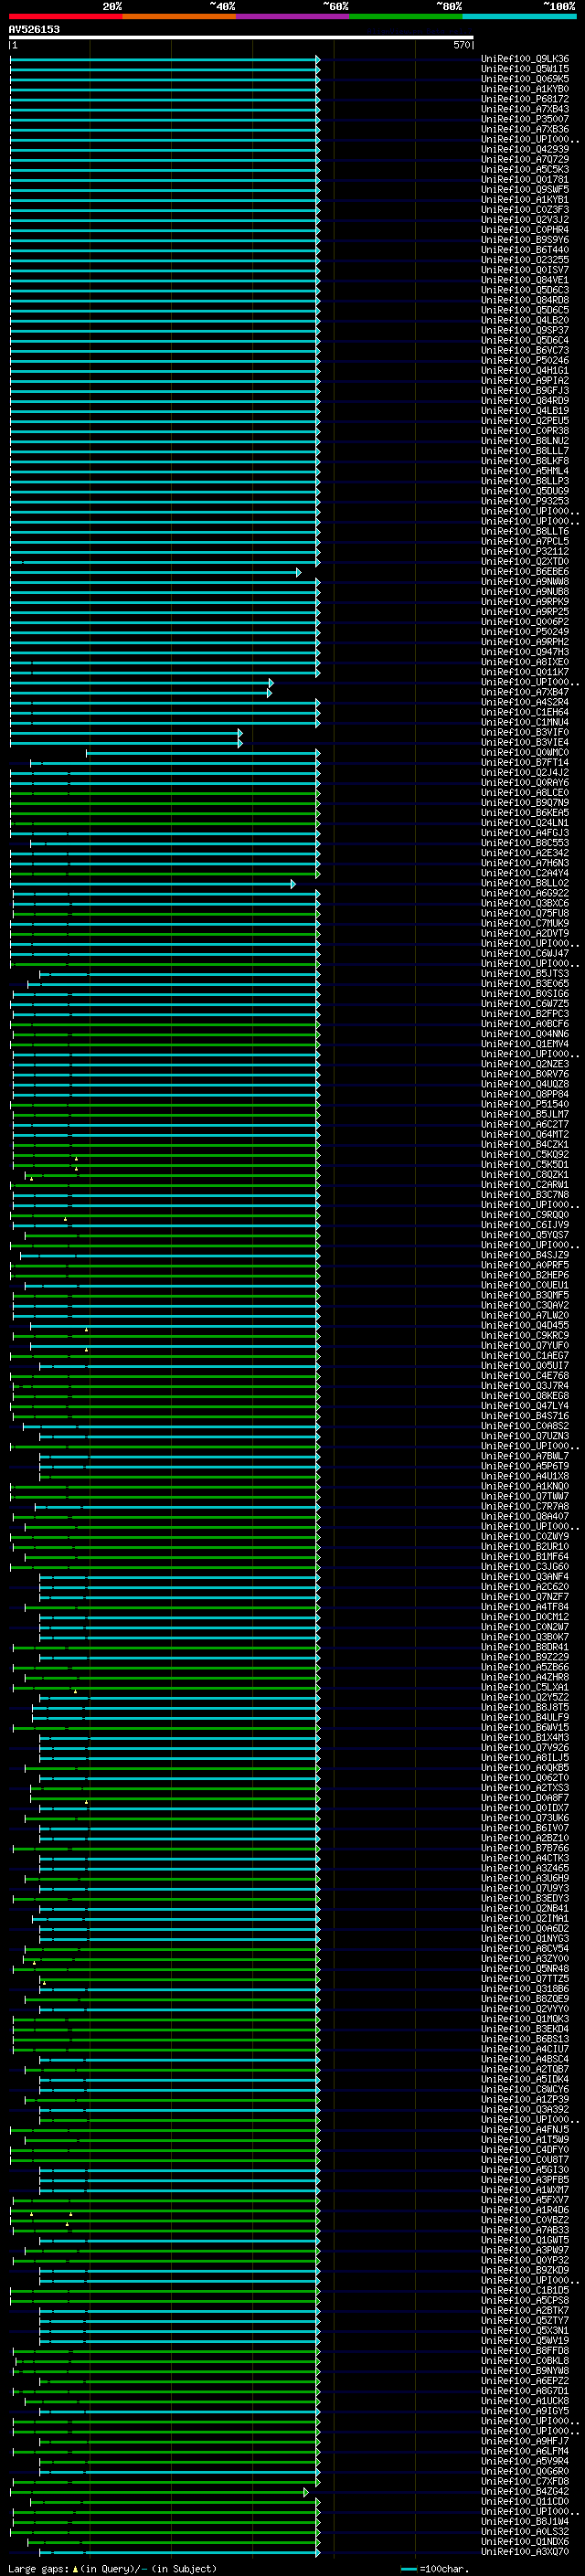The width and height of the screenshot is (585, 2576).
Task: Click the query name AV526153
Action: [34, 30]
